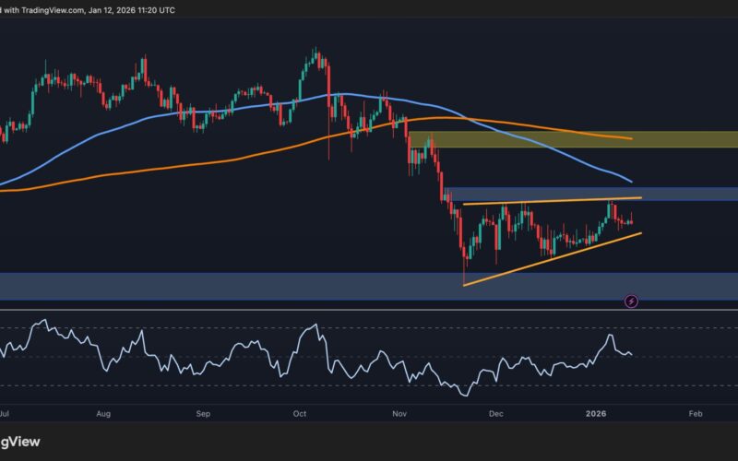Screen dimensions: 738x461
Task: Click the lower rising orange trendline
Action: (x=553, y=260)
